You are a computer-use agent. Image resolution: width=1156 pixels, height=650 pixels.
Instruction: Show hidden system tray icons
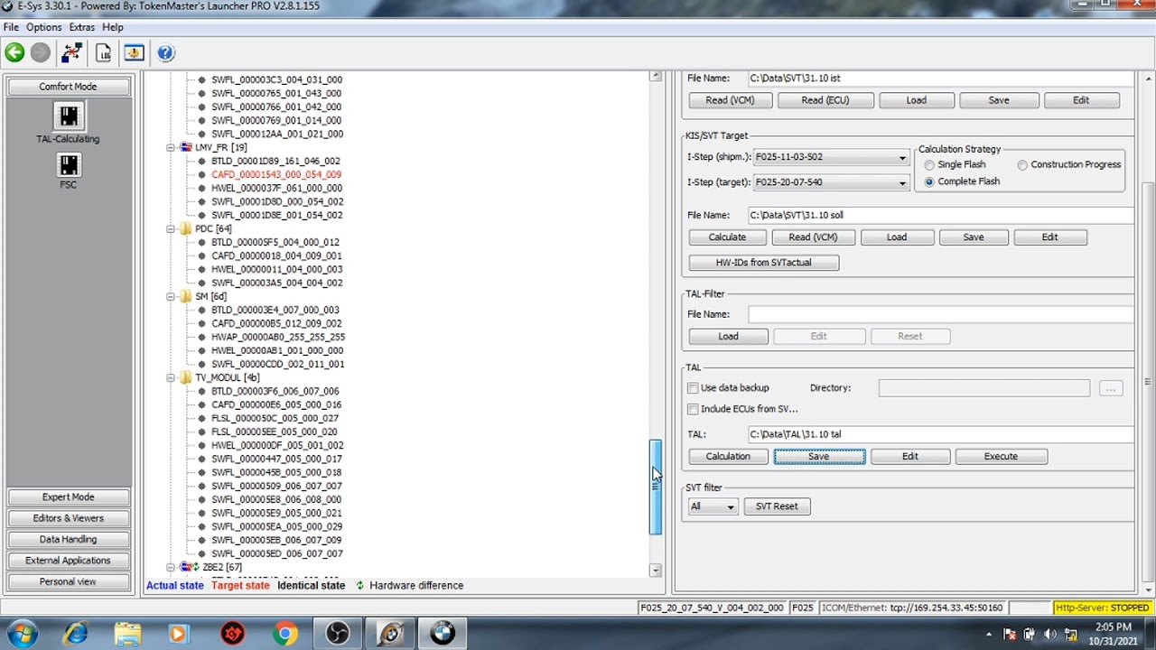[x=989, y=635]
